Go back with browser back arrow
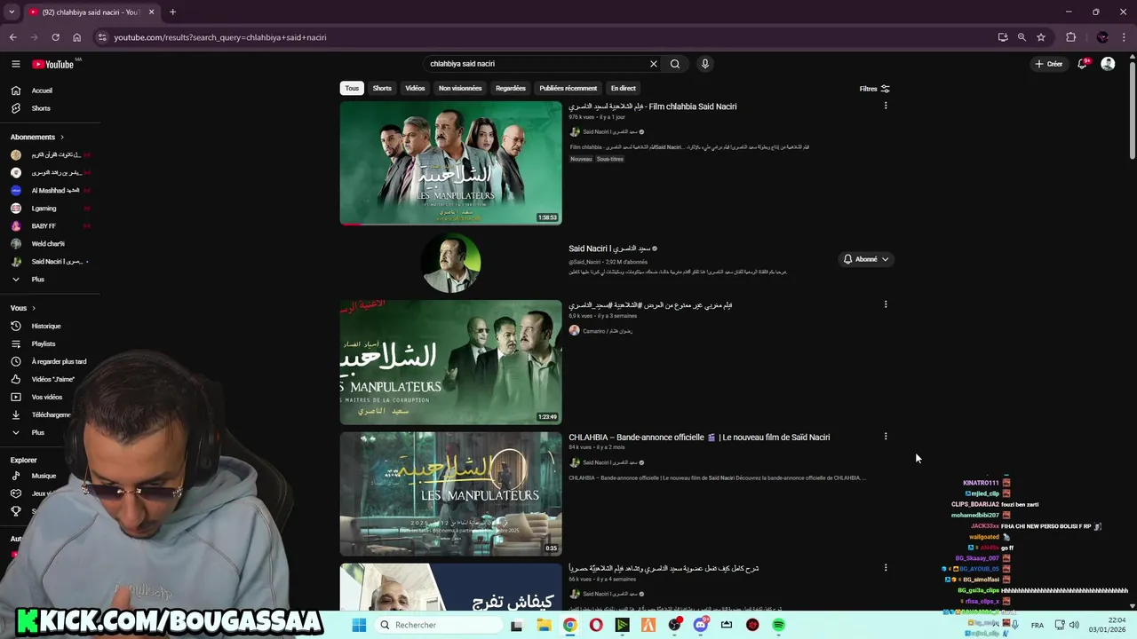The width and height of the screenshot is (1137, 639). tap(12, 37)
